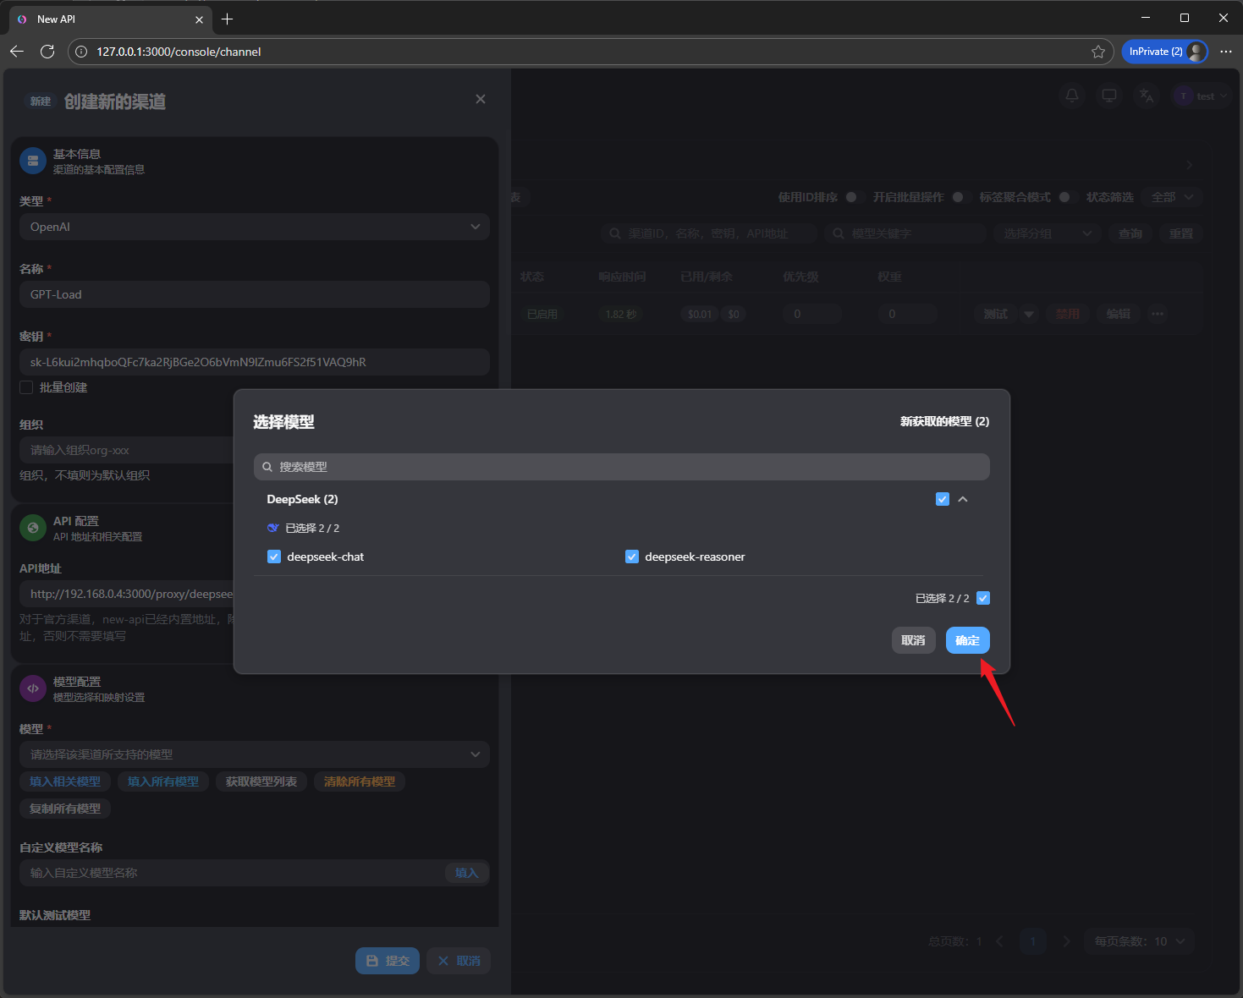Click the InPrivate profile badge
The width and height of the screenshot is (1243, 998).
coord(1164,52)
